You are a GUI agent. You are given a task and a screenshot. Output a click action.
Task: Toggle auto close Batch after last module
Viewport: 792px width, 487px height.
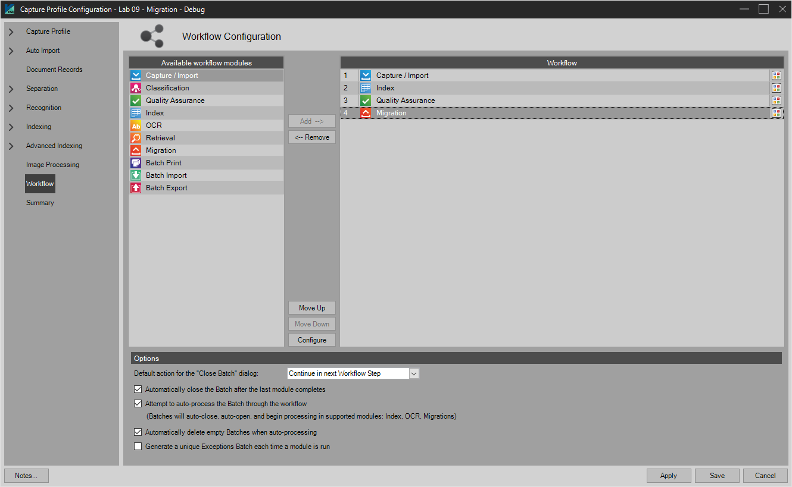point(138,389)
